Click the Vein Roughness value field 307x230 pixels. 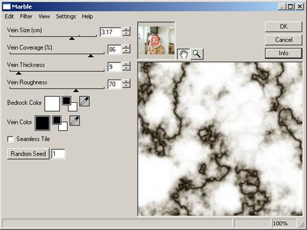114,84
